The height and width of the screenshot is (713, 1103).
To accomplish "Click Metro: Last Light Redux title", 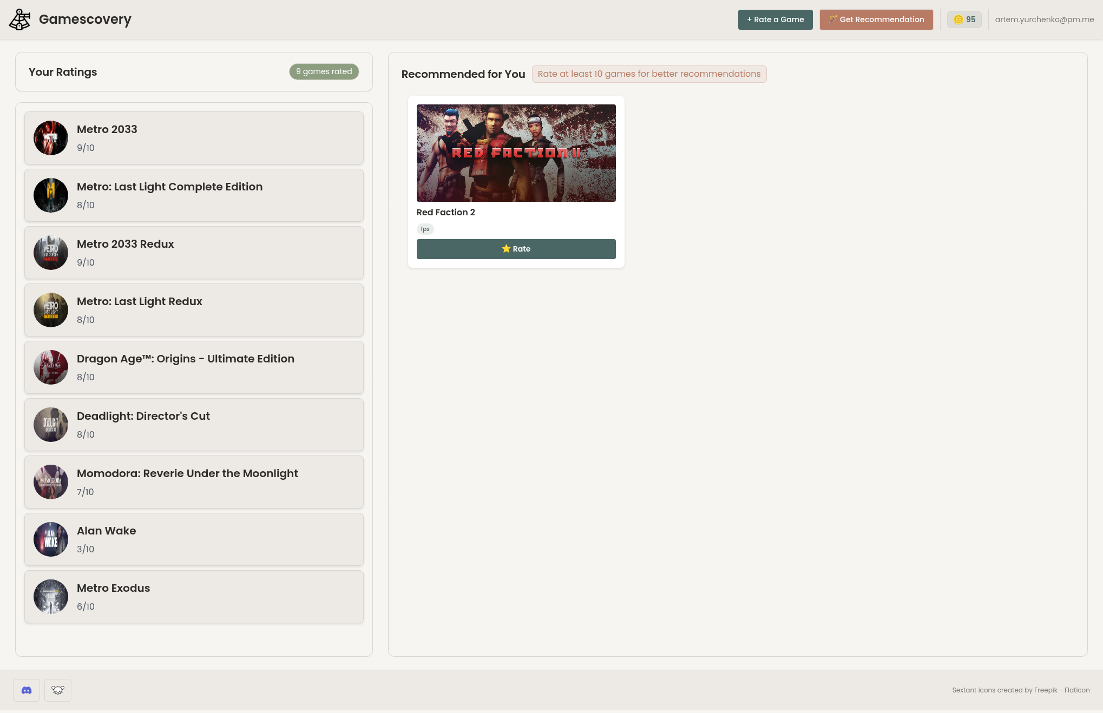I will pyautogui.click(x=139, y=301).
